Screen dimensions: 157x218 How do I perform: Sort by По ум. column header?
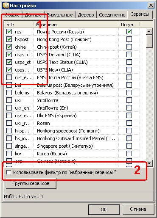pos(129,25)
